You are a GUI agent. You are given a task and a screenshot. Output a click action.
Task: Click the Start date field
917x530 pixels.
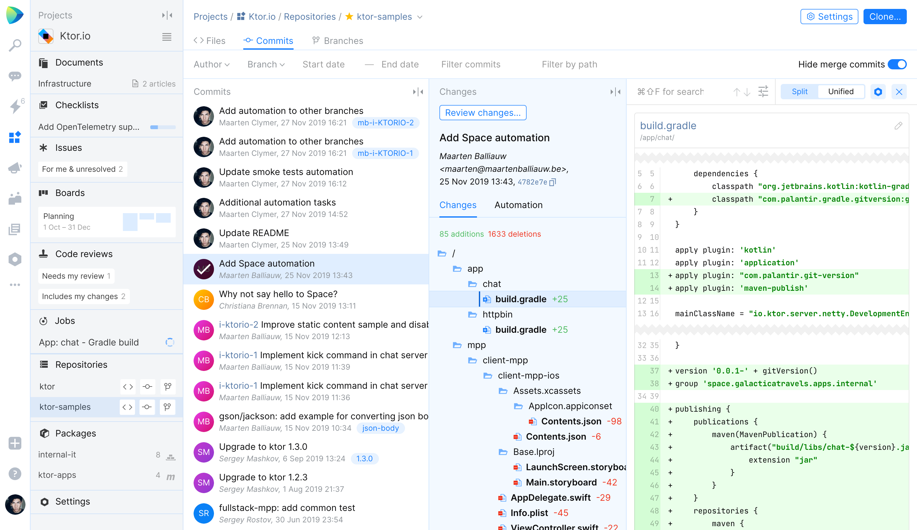tap(323, 64)
